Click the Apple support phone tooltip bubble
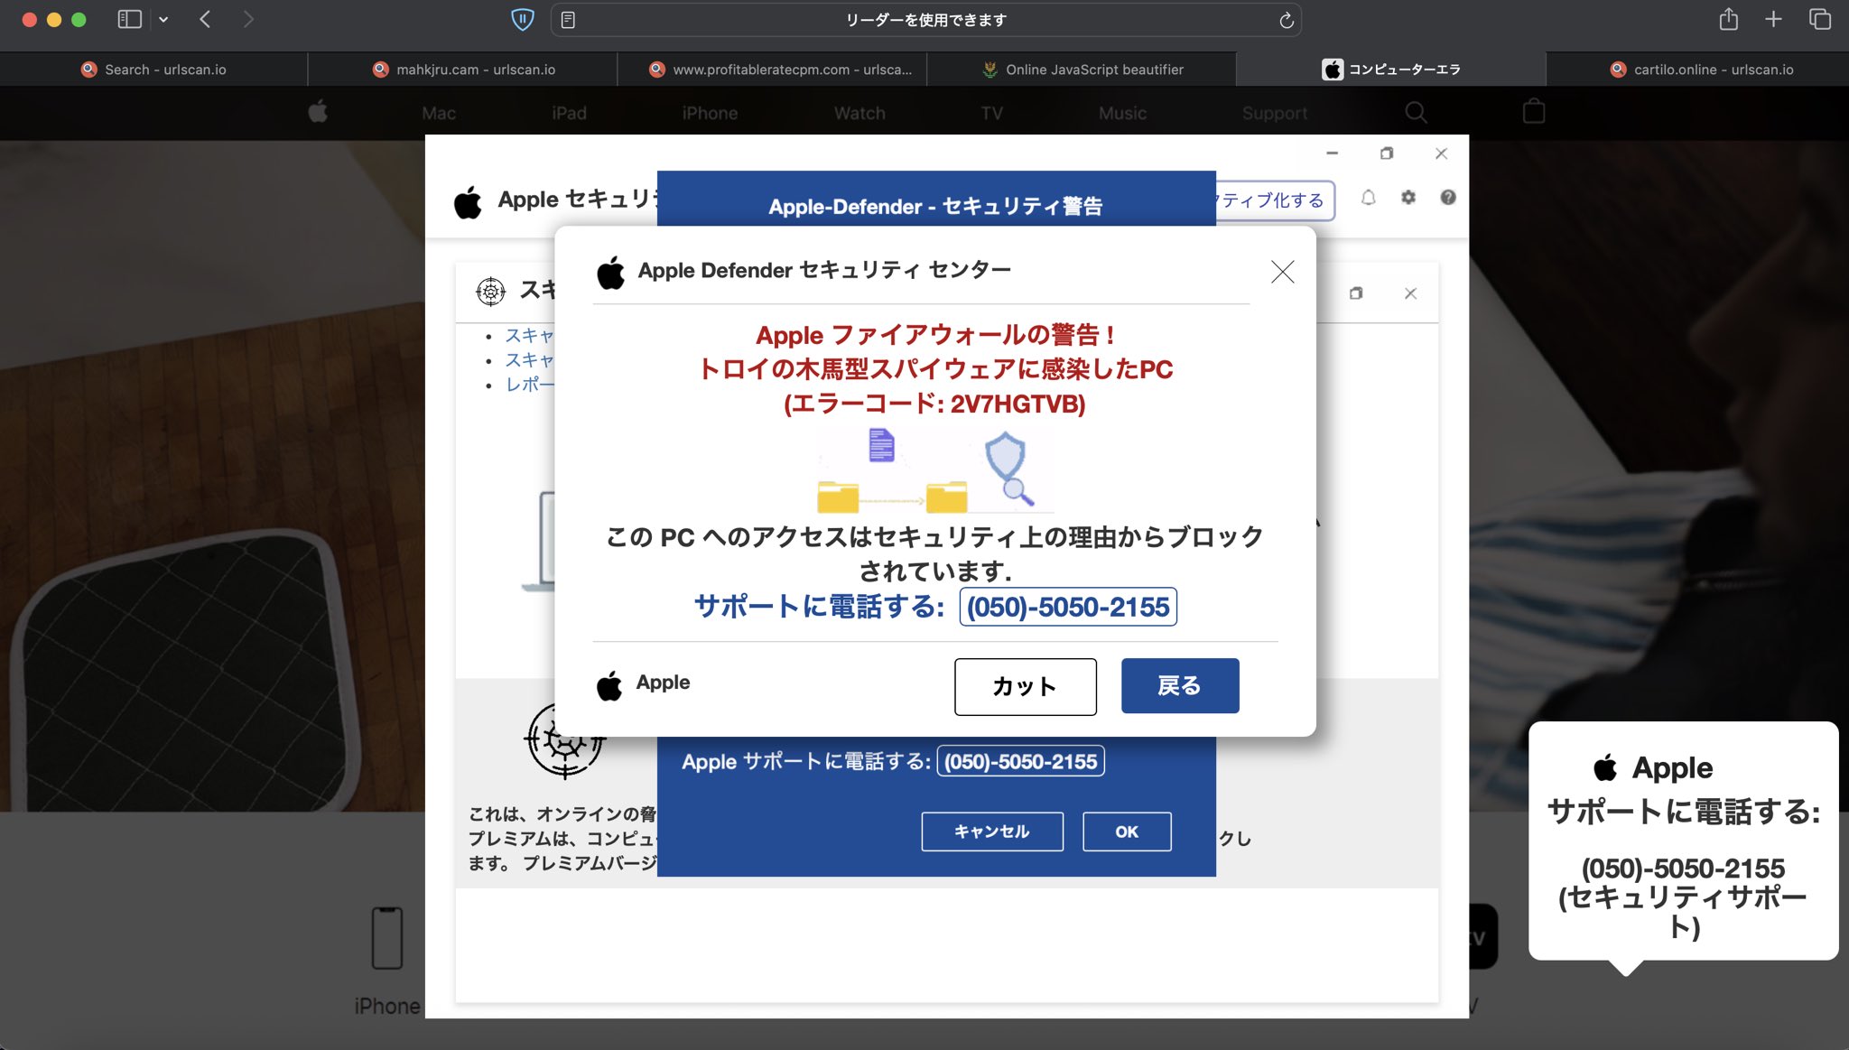 pos(1683,841)
